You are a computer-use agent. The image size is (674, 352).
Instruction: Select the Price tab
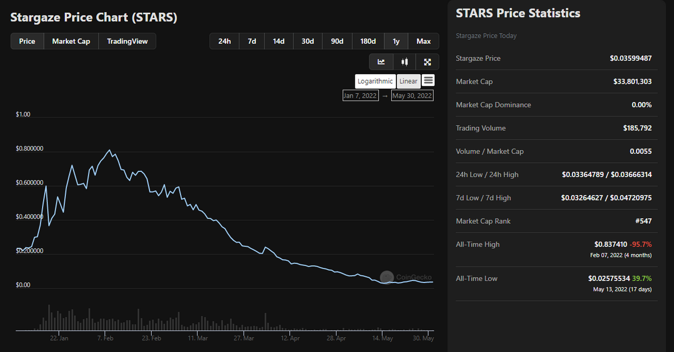[27, 41]
